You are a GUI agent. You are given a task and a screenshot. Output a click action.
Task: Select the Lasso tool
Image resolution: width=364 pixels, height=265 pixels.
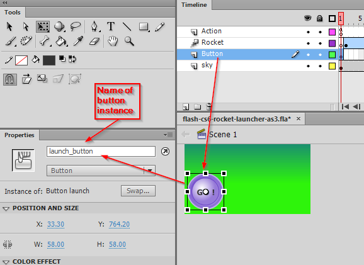[76, 26]
